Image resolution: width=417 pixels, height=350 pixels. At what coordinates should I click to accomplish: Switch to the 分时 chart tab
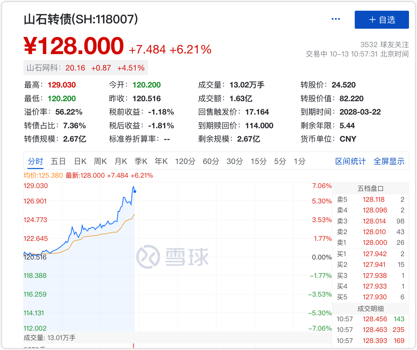tap(35, 162)
